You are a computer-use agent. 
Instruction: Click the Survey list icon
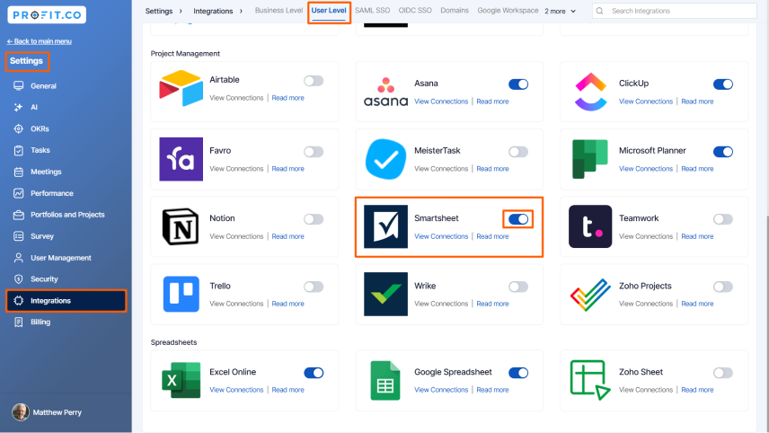[x=19, y=236]
